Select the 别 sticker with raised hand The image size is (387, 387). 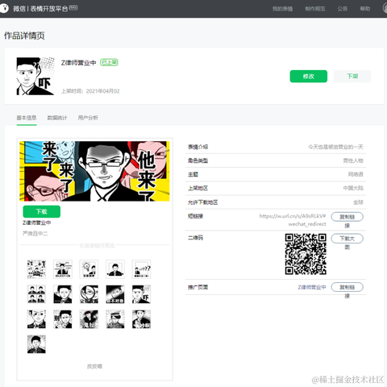(63, 319)
